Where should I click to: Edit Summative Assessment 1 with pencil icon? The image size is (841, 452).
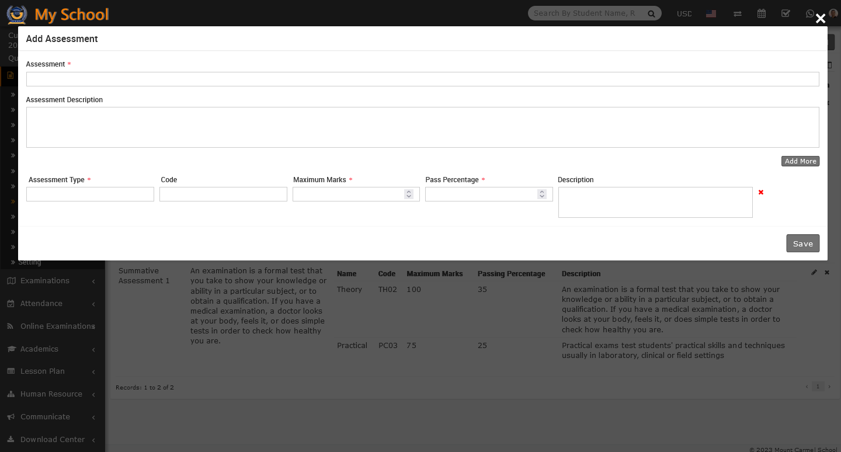point(814,273)
